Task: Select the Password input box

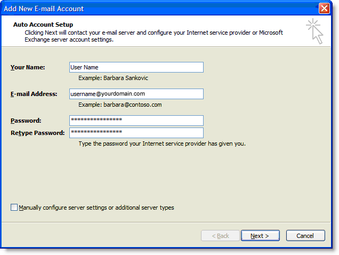Action: point(136,121)
